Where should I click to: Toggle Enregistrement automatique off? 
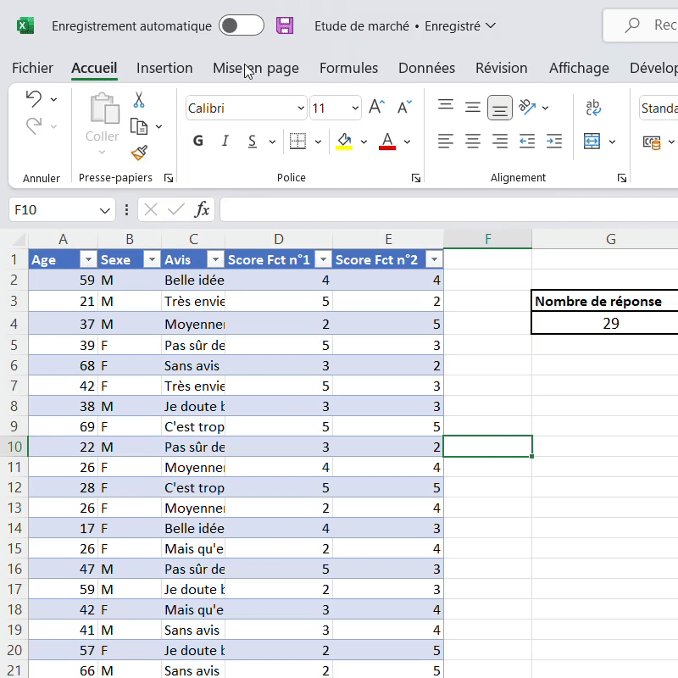pyautogui.click(x=241, y=25)
